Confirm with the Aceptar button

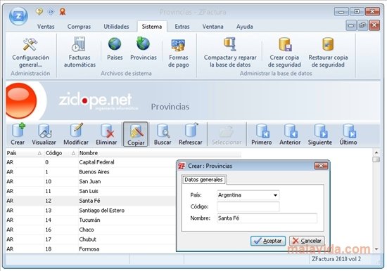(268, 241)
